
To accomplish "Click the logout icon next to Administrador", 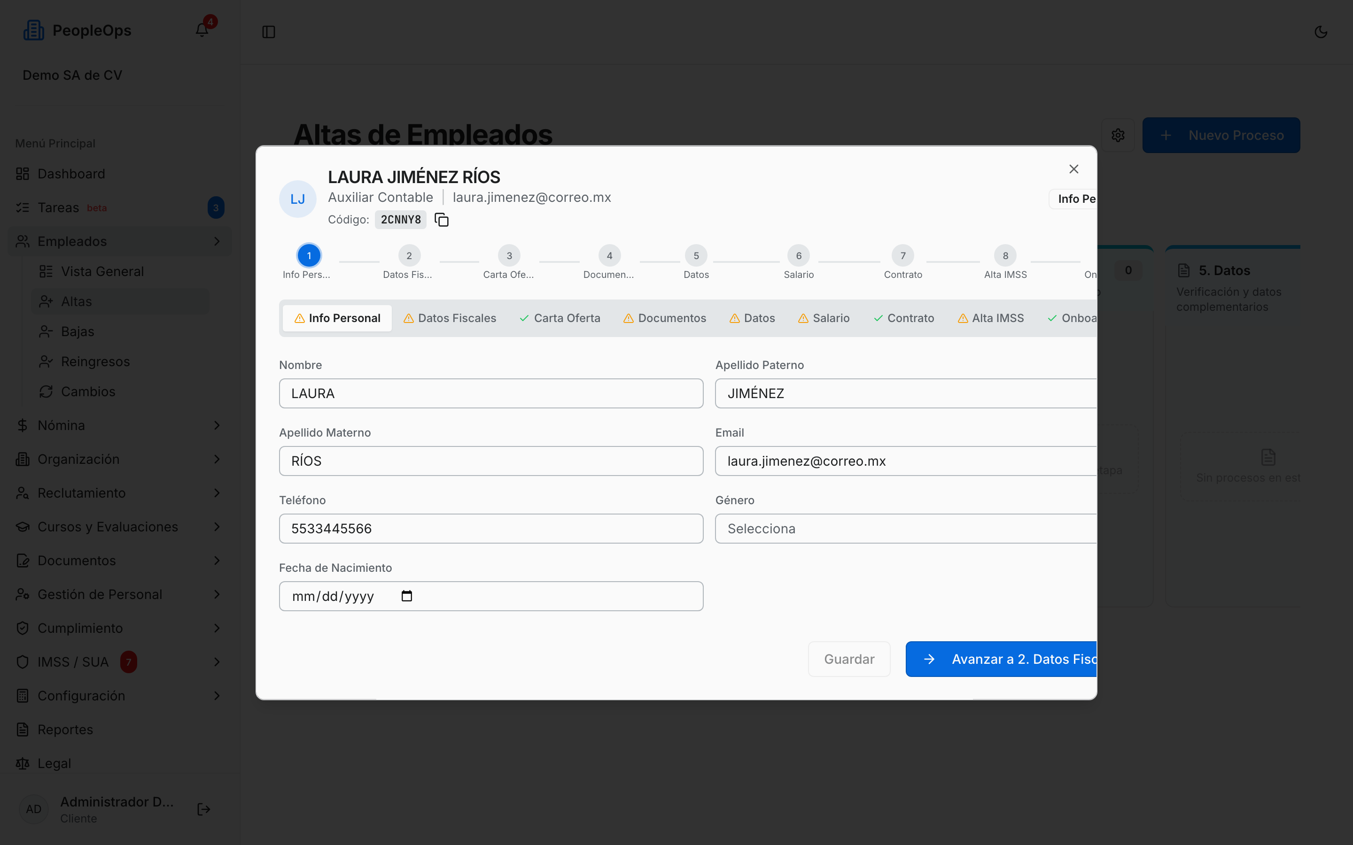I will pos(204,809).
